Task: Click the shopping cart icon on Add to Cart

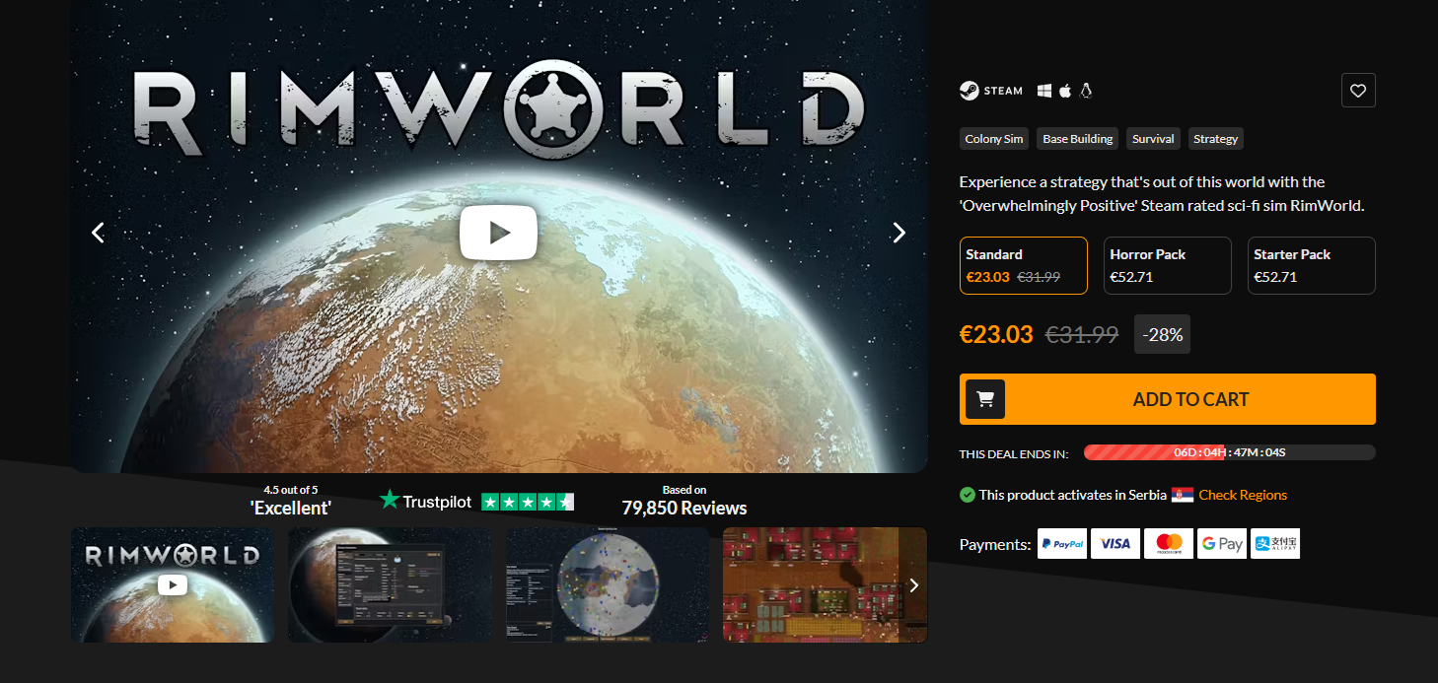Action: pos(984,399)
